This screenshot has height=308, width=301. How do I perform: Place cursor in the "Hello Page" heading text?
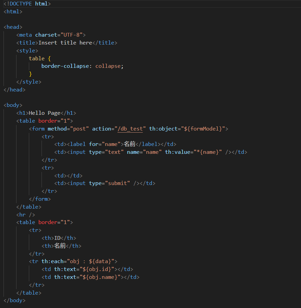[45, 113]
